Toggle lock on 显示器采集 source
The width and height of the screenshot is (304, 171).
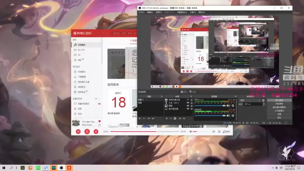click(192, 109)
